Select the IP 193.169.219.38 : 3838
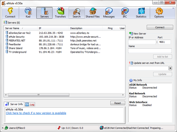177x132 pixels. [52, 37]
